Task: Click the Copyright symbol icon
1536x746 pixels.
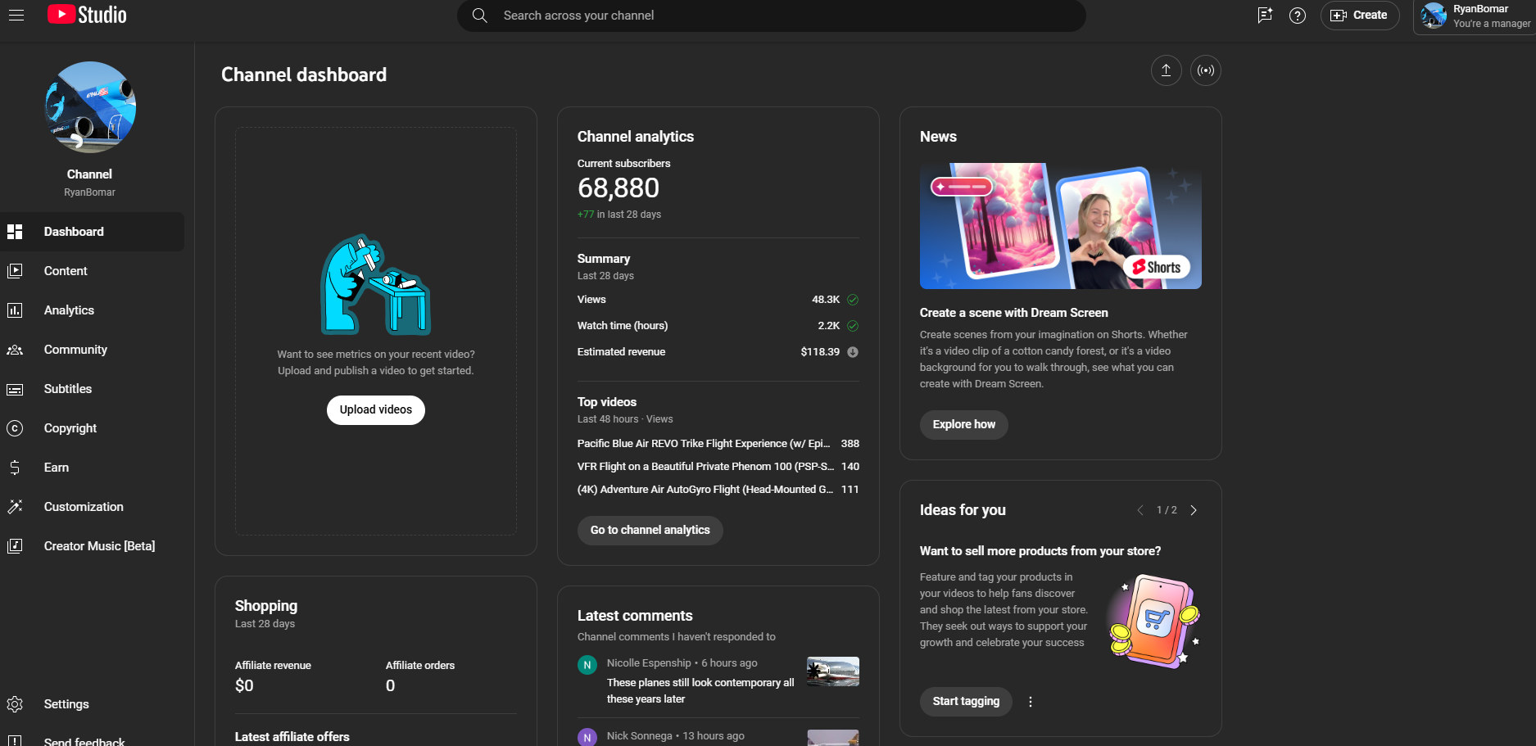Action: (x=15, y=428)
